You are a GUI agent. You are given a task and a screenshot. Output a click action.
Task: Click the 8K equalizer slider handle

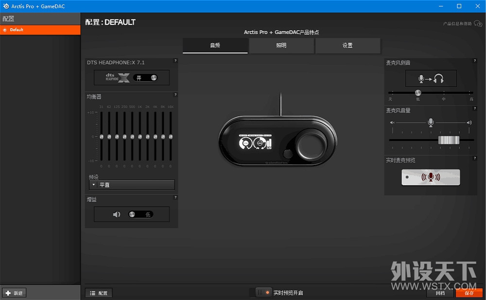(163, 137)
